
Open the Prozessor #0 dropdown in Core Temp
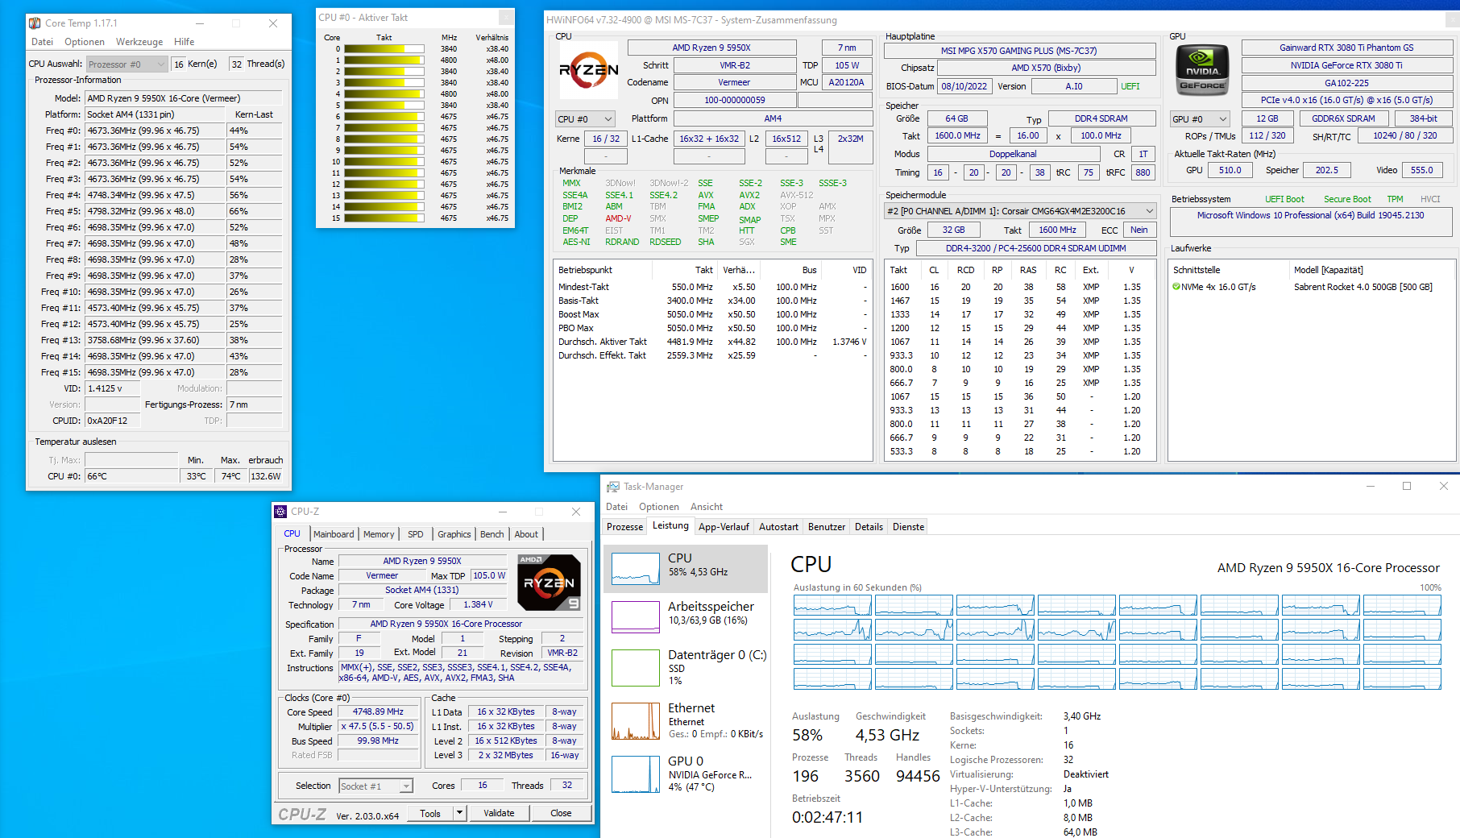pyautogui.click(x=127, y=64)
